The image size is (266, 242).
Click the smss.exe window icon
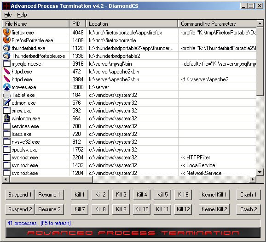click(x=7, y=111)
